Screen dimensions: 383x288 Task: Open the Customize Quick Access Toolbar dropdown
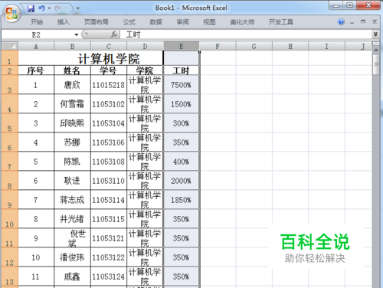coord(78,8)
